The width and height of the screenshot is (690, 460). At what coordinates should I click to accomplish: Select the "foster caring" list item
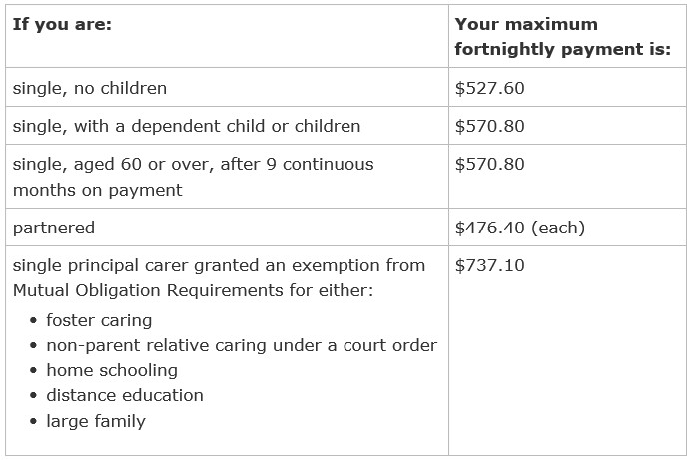99,320
